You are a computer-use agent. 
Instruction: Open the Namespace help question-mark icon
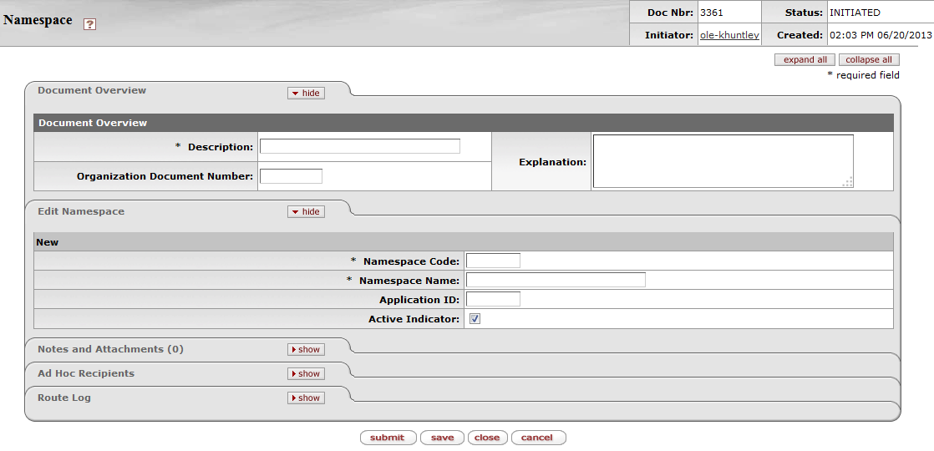(x=90, y=24)
